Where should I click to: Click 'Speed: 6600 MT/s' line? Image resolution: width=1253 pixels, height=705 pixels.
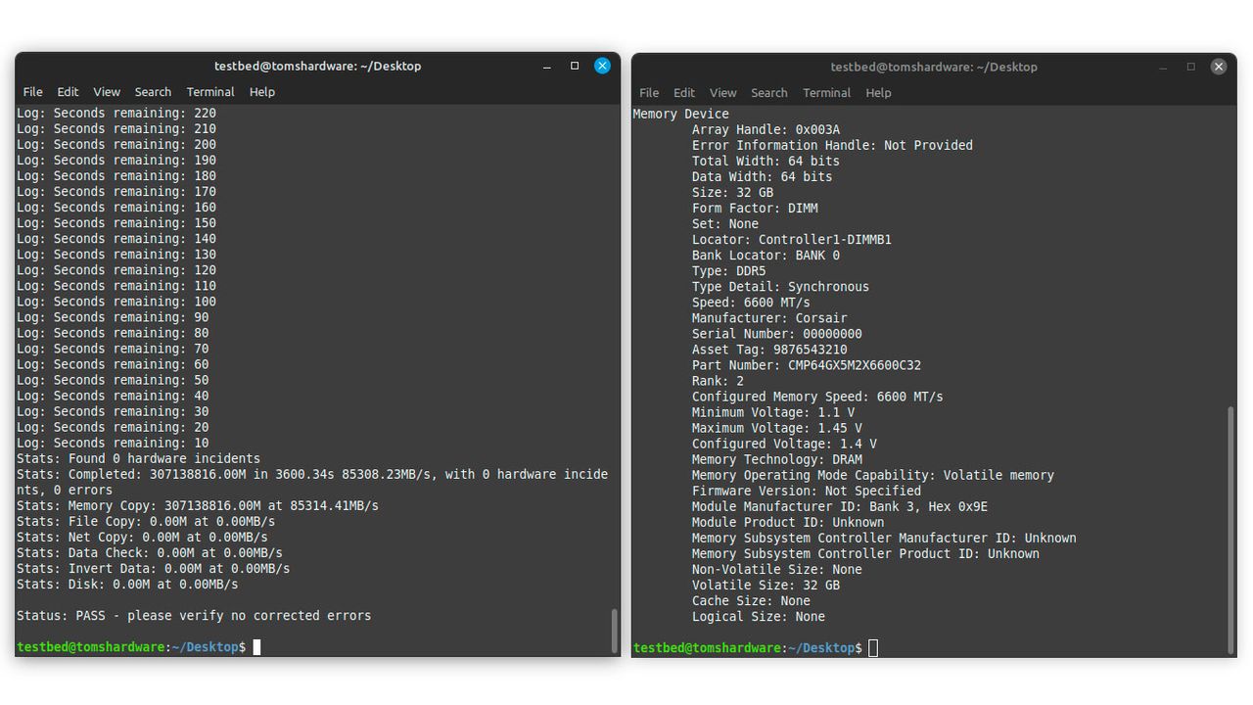pyautogui.click(x=751, y=302)
